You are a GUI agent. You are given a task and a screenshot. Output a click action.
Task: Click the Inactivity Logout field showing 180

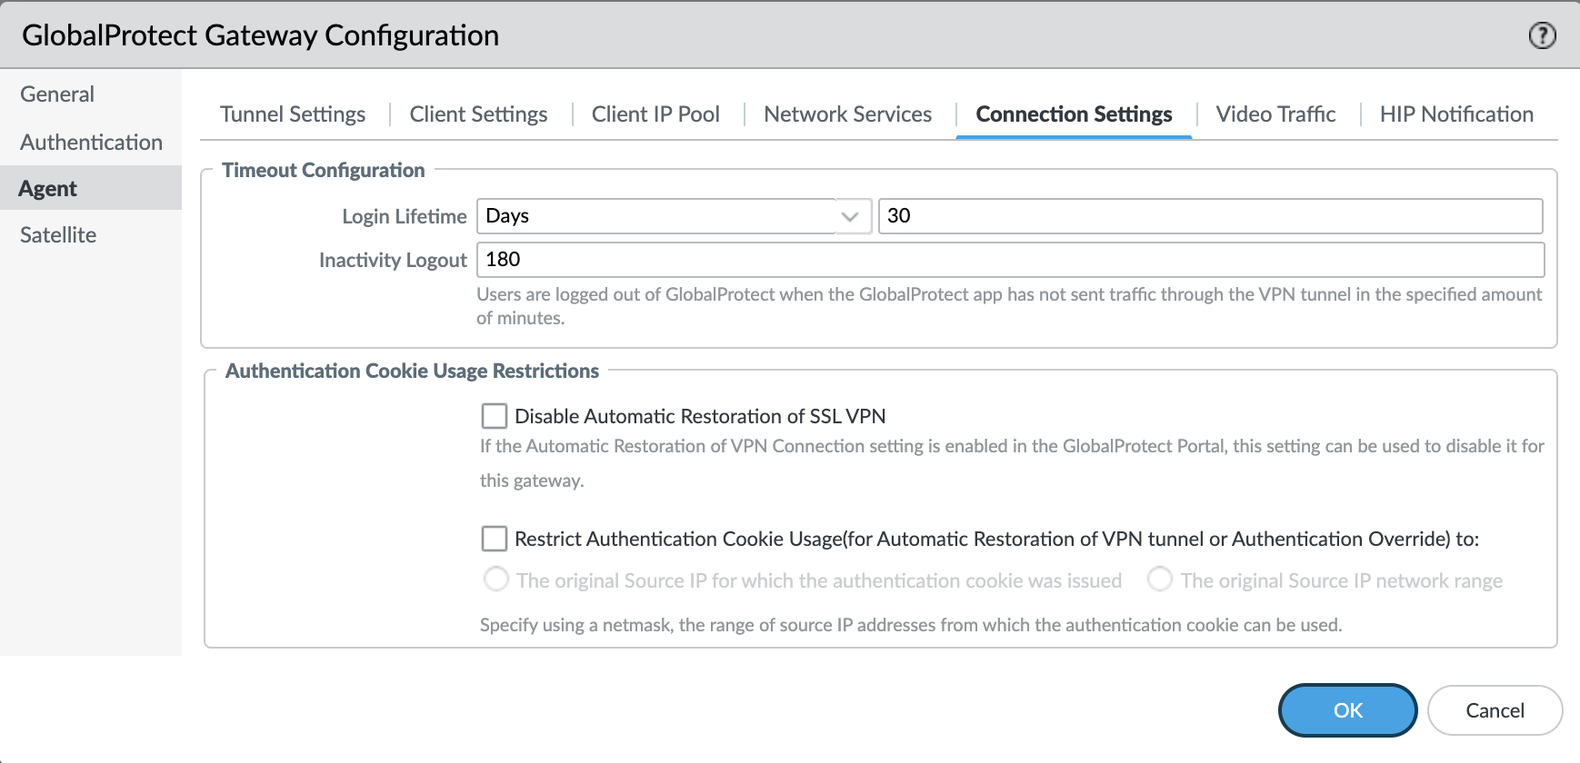pyautogui.click(x=1010, y=260)
